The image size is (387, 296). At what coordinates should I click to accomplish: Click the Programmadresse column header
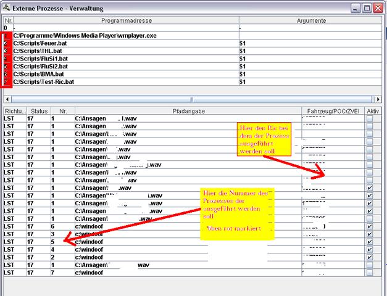125,20
